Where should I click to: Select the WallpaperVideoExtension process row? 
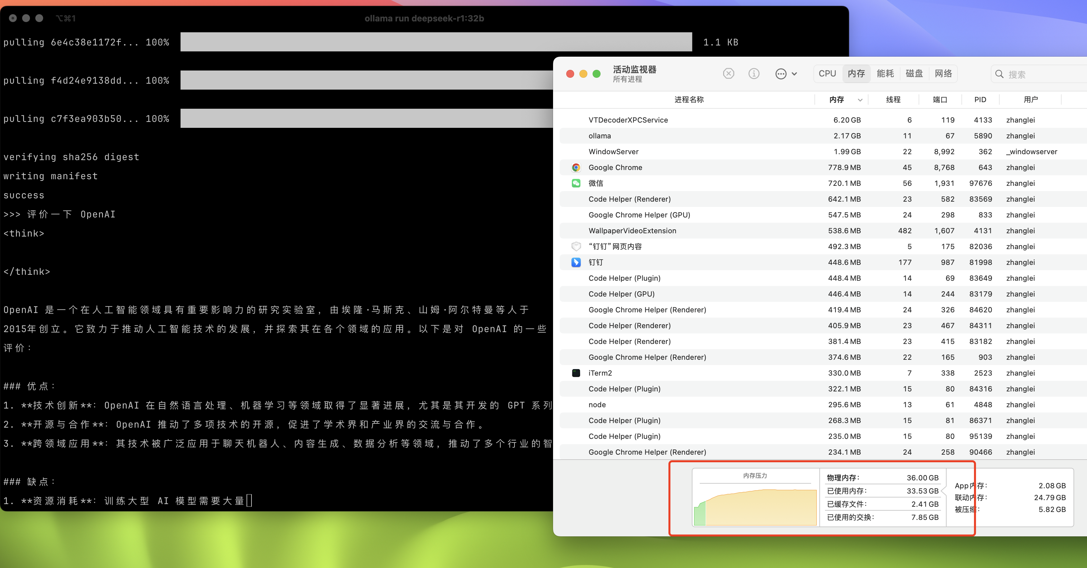[823, 231]
